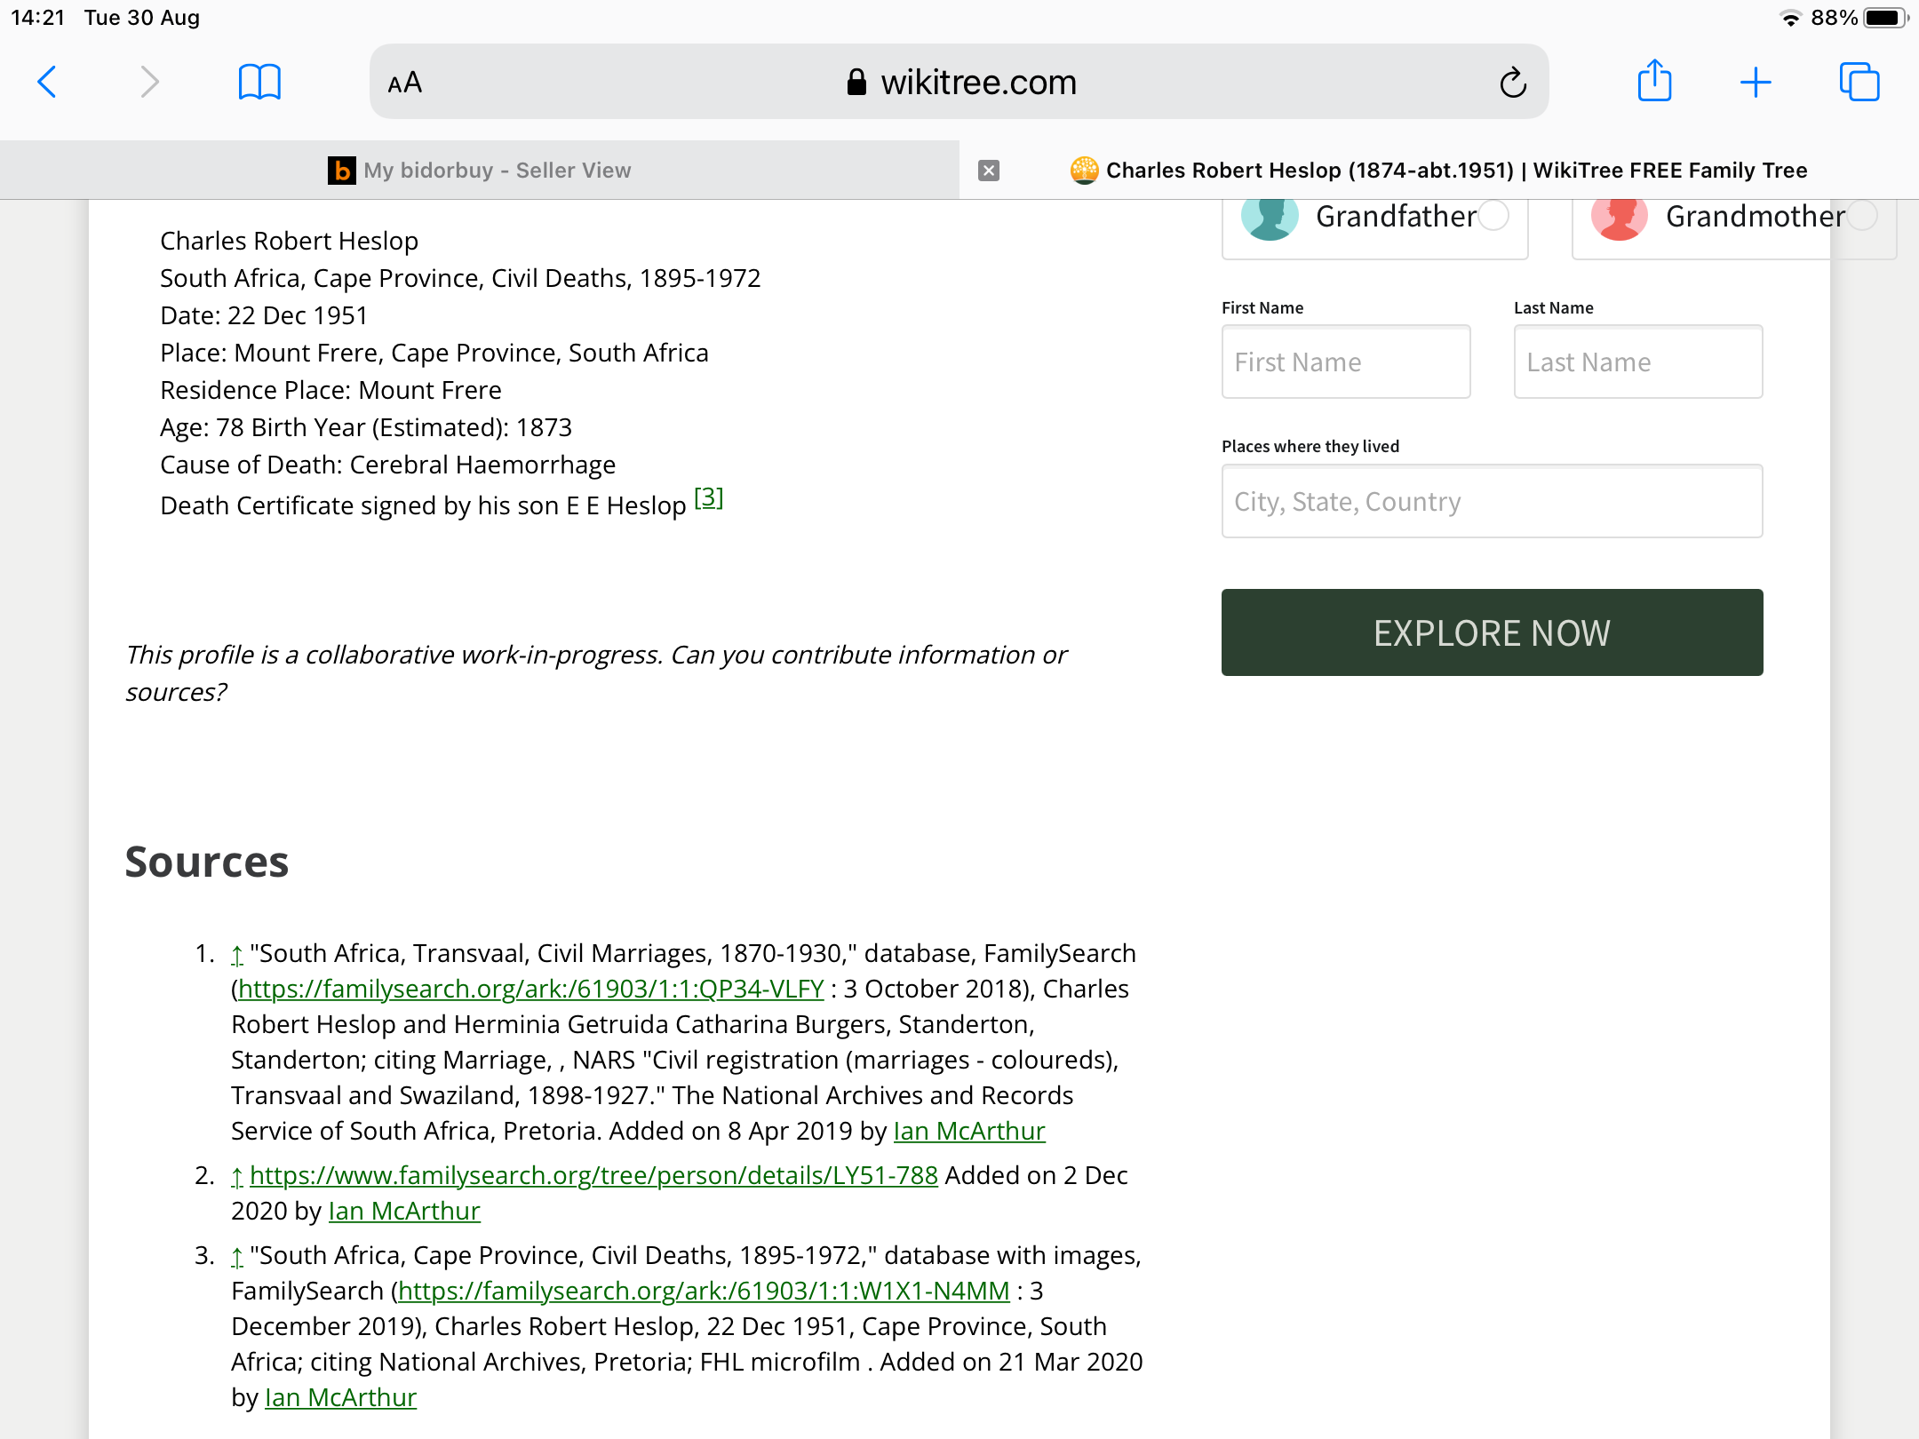Select the Grandfather radio option
This screenshot has height=1439, width=1919.
[x=1494, y=215]
